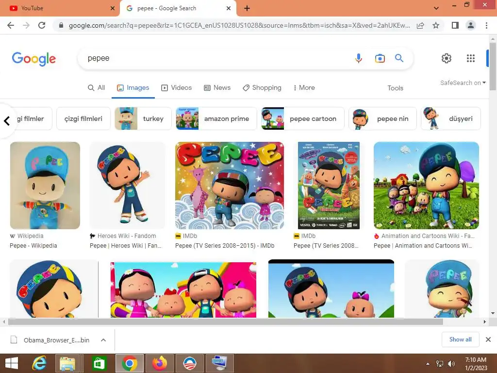Click the lock icon in address bar
This screenshot has width=497, height=373.
tap(61, 25)
